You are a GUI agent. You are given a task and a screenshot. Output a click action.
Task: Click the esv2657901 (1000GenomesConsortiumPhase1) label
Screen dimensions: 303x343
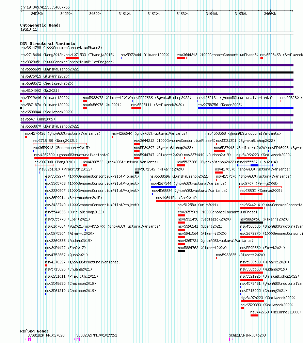point(219,212)
